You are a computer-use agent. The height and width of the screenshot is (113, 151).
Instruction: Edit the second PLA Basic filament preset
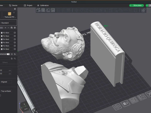point(15,36)
